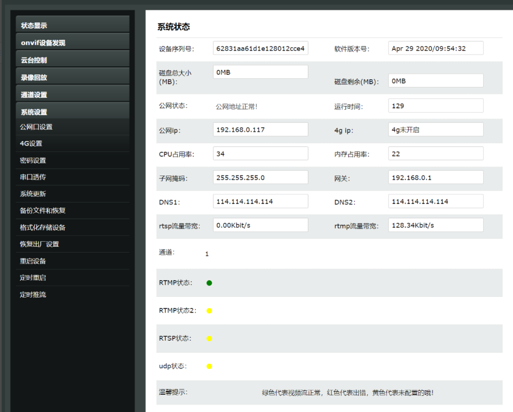Image resolution: width=513 pixels, height=412 pixels.
Task: Click the green RTMP状态 indicator dot
Action: pos(210,283)
